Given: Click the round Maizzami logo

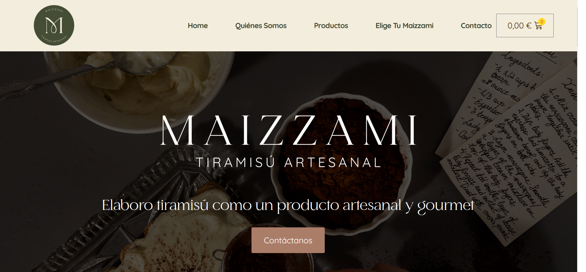Looking at the screenshot, I should click(54, 25).
